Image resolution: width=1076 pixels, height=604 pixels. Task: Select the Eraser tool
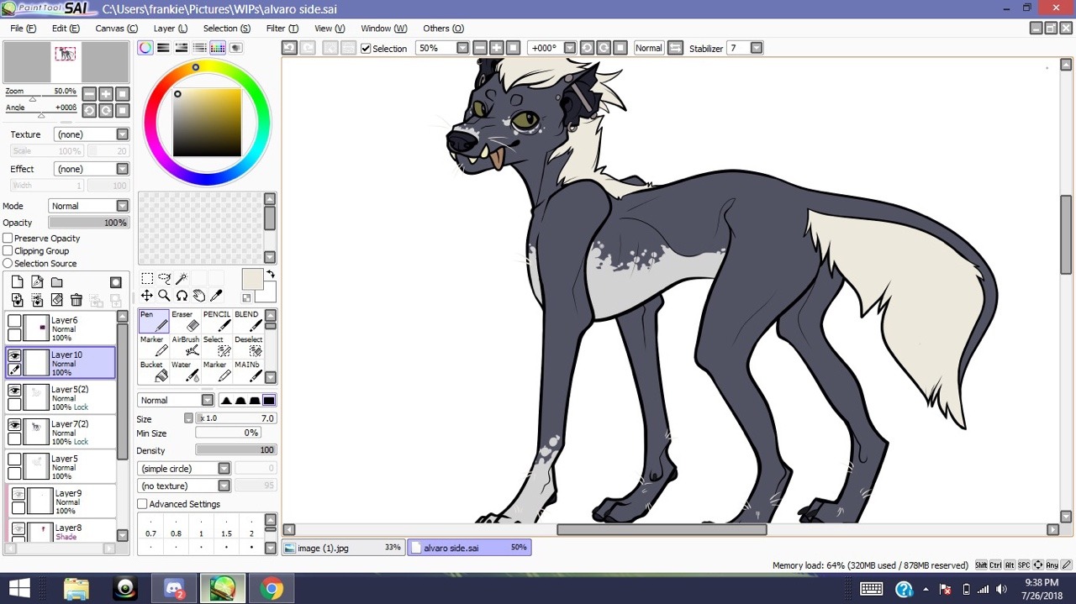(x=185, y=321)
